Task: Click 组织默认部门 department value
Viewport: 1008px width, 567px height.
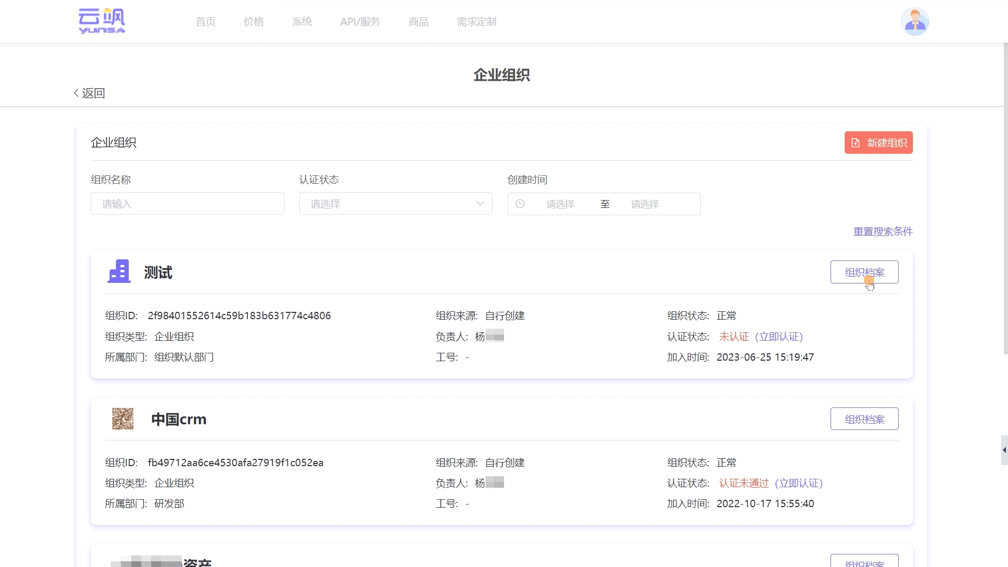Action: point(184,357)
